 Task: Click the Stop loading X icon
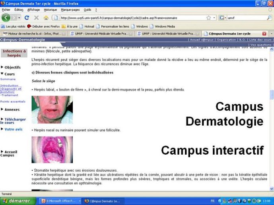36,18
